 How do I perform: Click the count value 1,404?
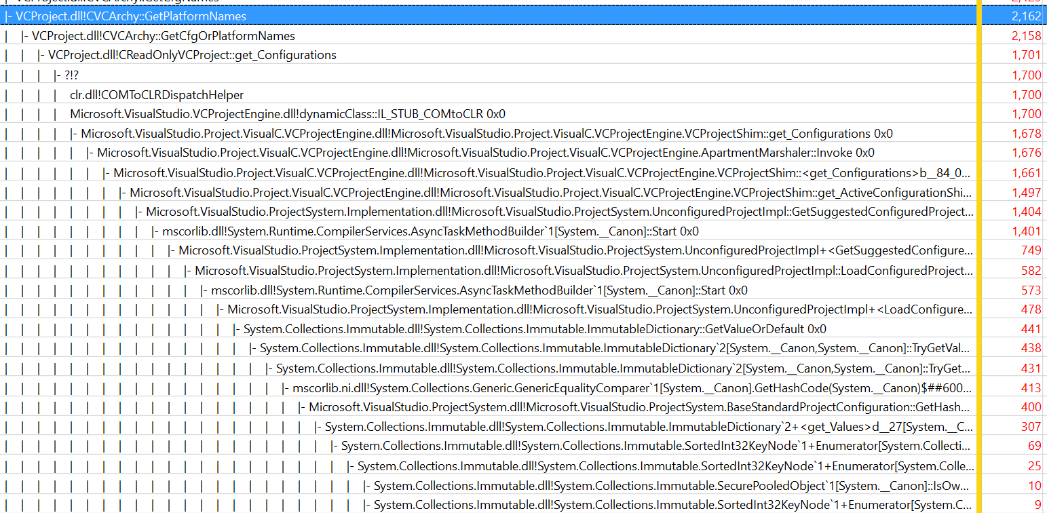point(1026,212)
